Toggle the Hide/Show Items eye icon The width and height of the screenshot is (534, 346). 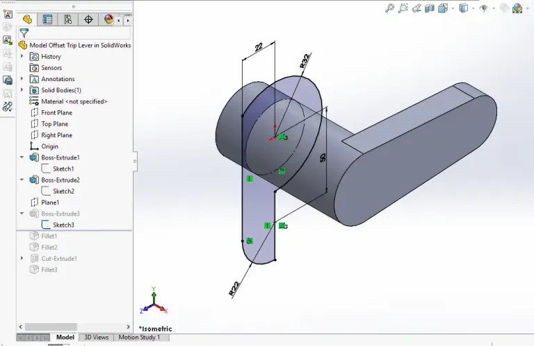[x=484, y=8]
